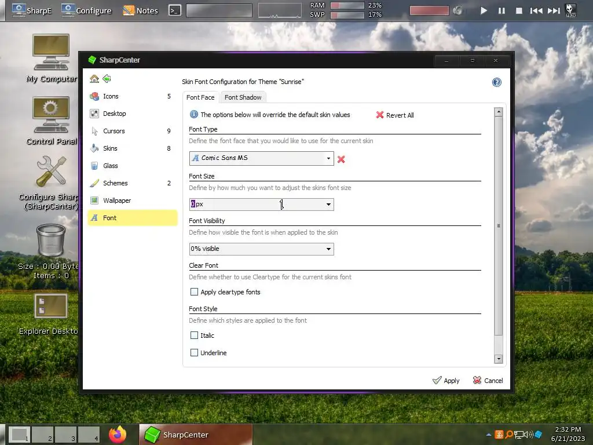Click the play button in top bar
The height and width of the screenshot is (445, 593).
click(484, 10)
